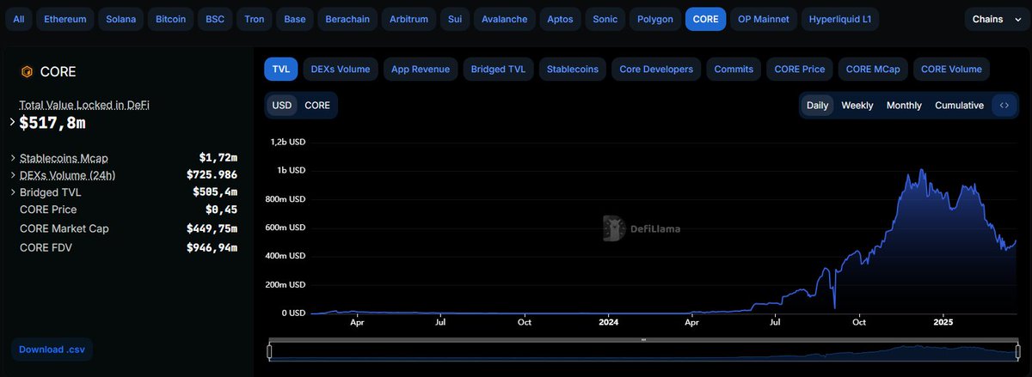Select the Hyperliquid L1 chain
This screenshot has width=1032, height=377.
(839, 19)
